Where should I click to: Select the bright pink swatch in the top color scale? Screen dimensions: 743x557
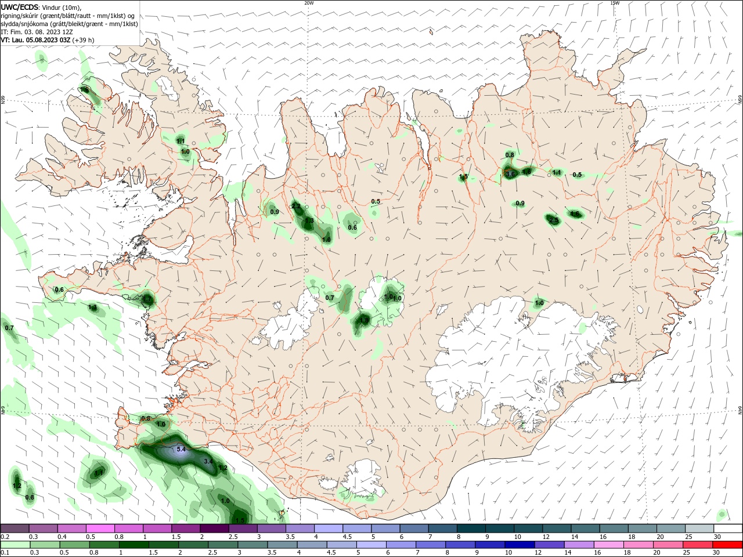tap(100, 529)
